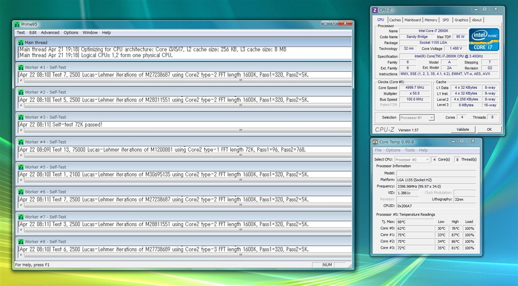
Task: Switch to the SPD tab in CPU-Z
Action: (446, 20)
